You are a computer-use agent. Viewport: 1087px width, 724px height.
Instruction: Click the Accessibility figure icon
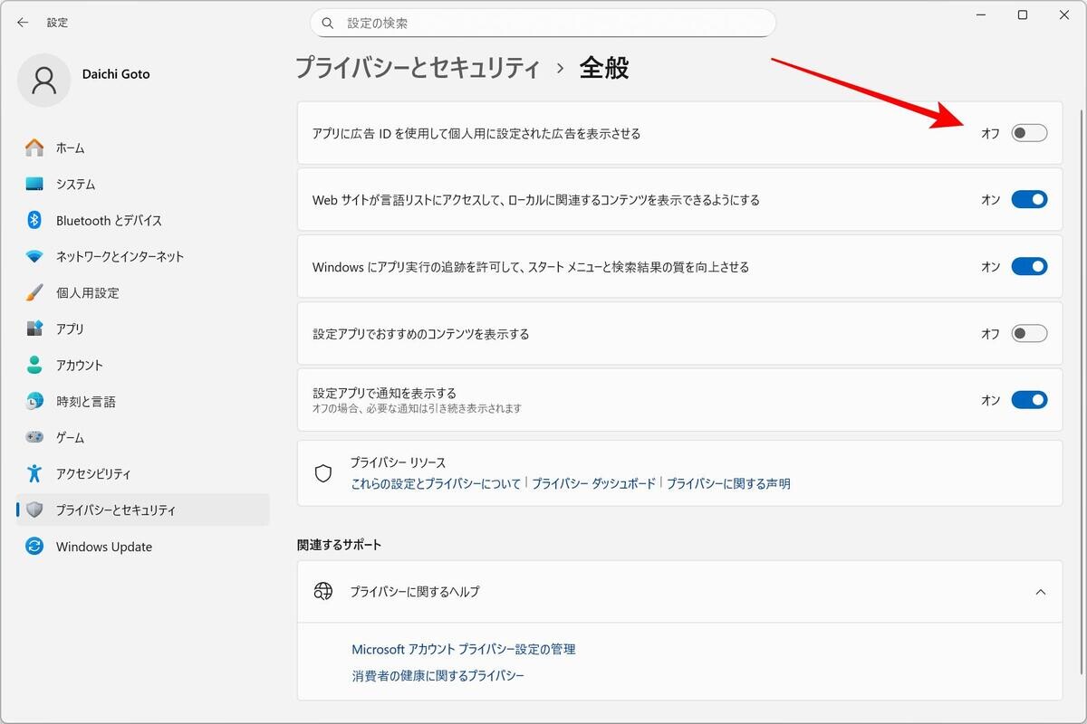(x=34, y=473)
